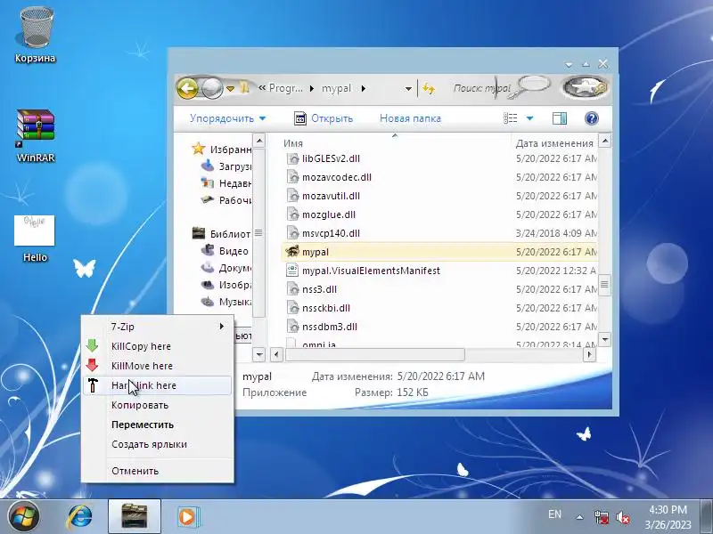Viewport: 713px width, 534px height.
Task: Click the Новая папка button
Action: tap(410, 118)
